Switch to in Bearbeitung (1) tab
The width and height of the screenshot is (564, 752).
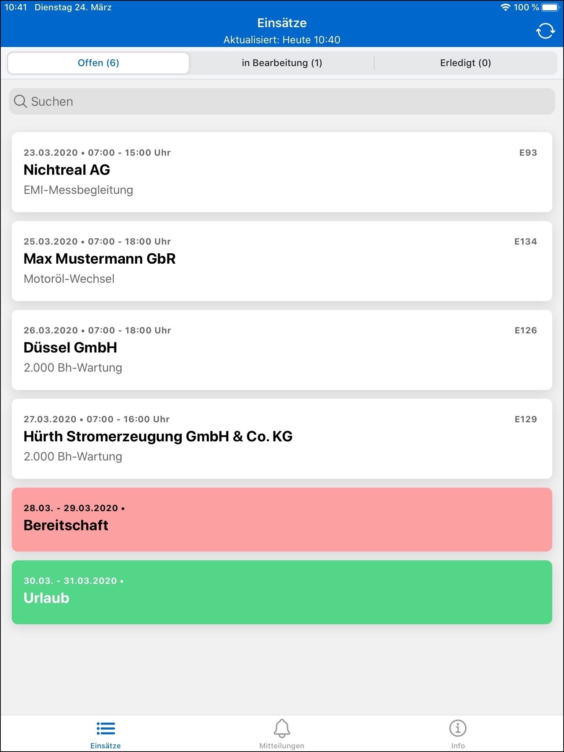click(282, 63)
